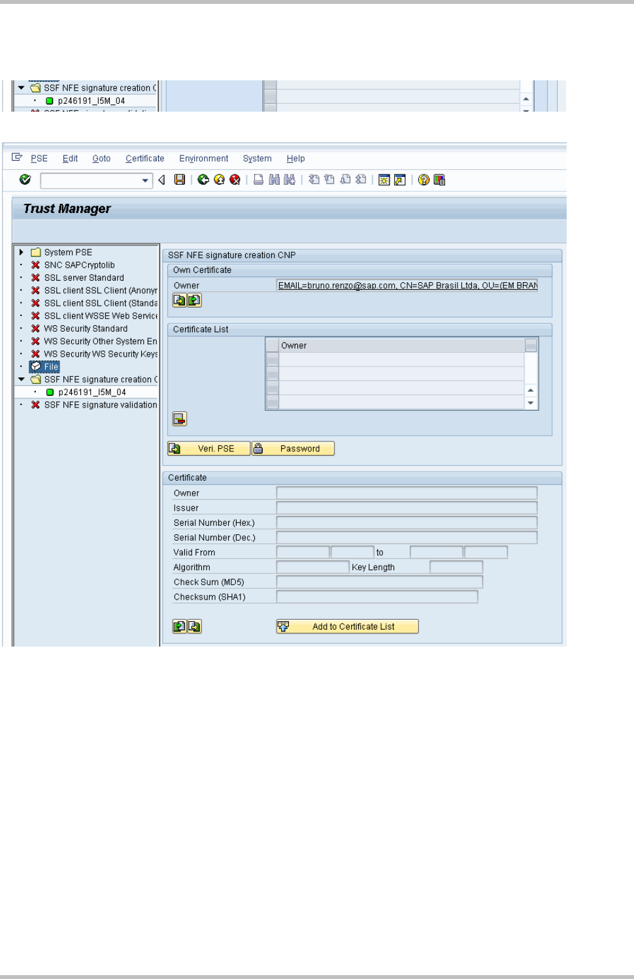The width and height of the screenshot is (634, 979).
Task: Click first icon left of Add to Certificate List
Action: [179, 627]
